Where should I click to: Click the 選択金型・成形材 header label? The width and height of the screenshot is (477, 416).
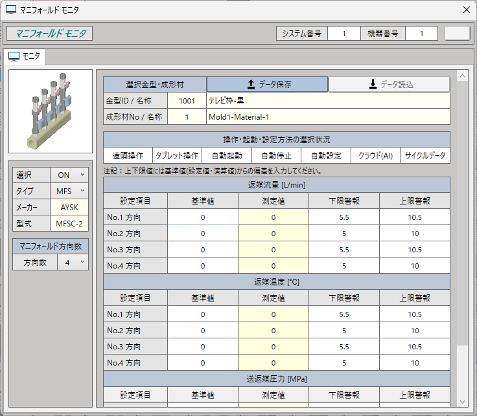[155, 84]
